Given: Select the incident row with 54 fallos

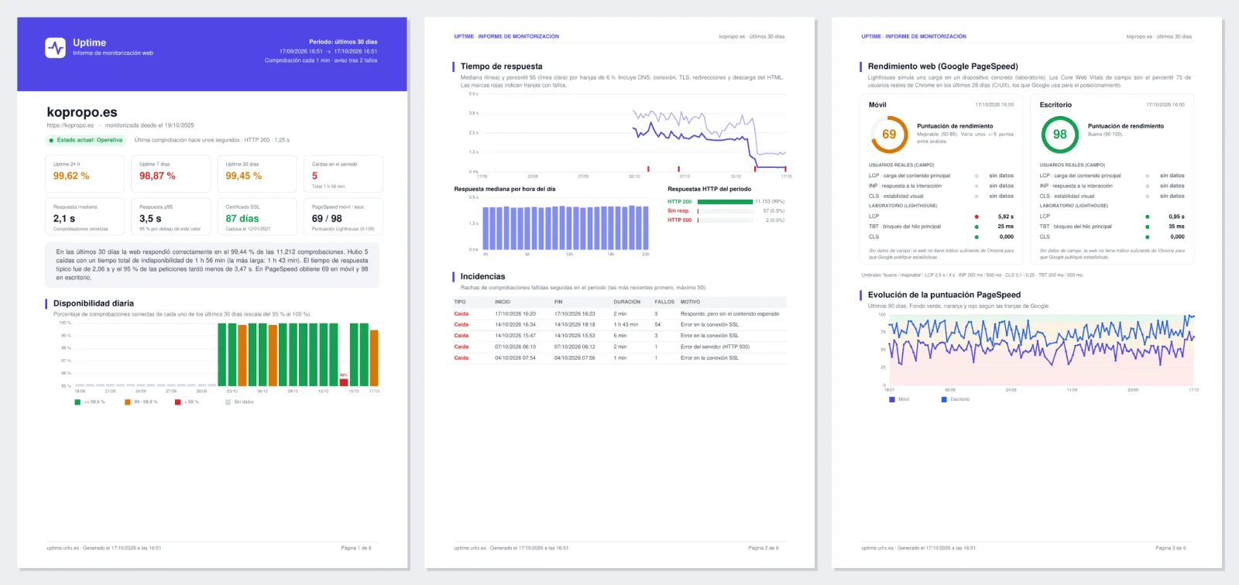Looking at the screenshot, I should pos(619,324).
